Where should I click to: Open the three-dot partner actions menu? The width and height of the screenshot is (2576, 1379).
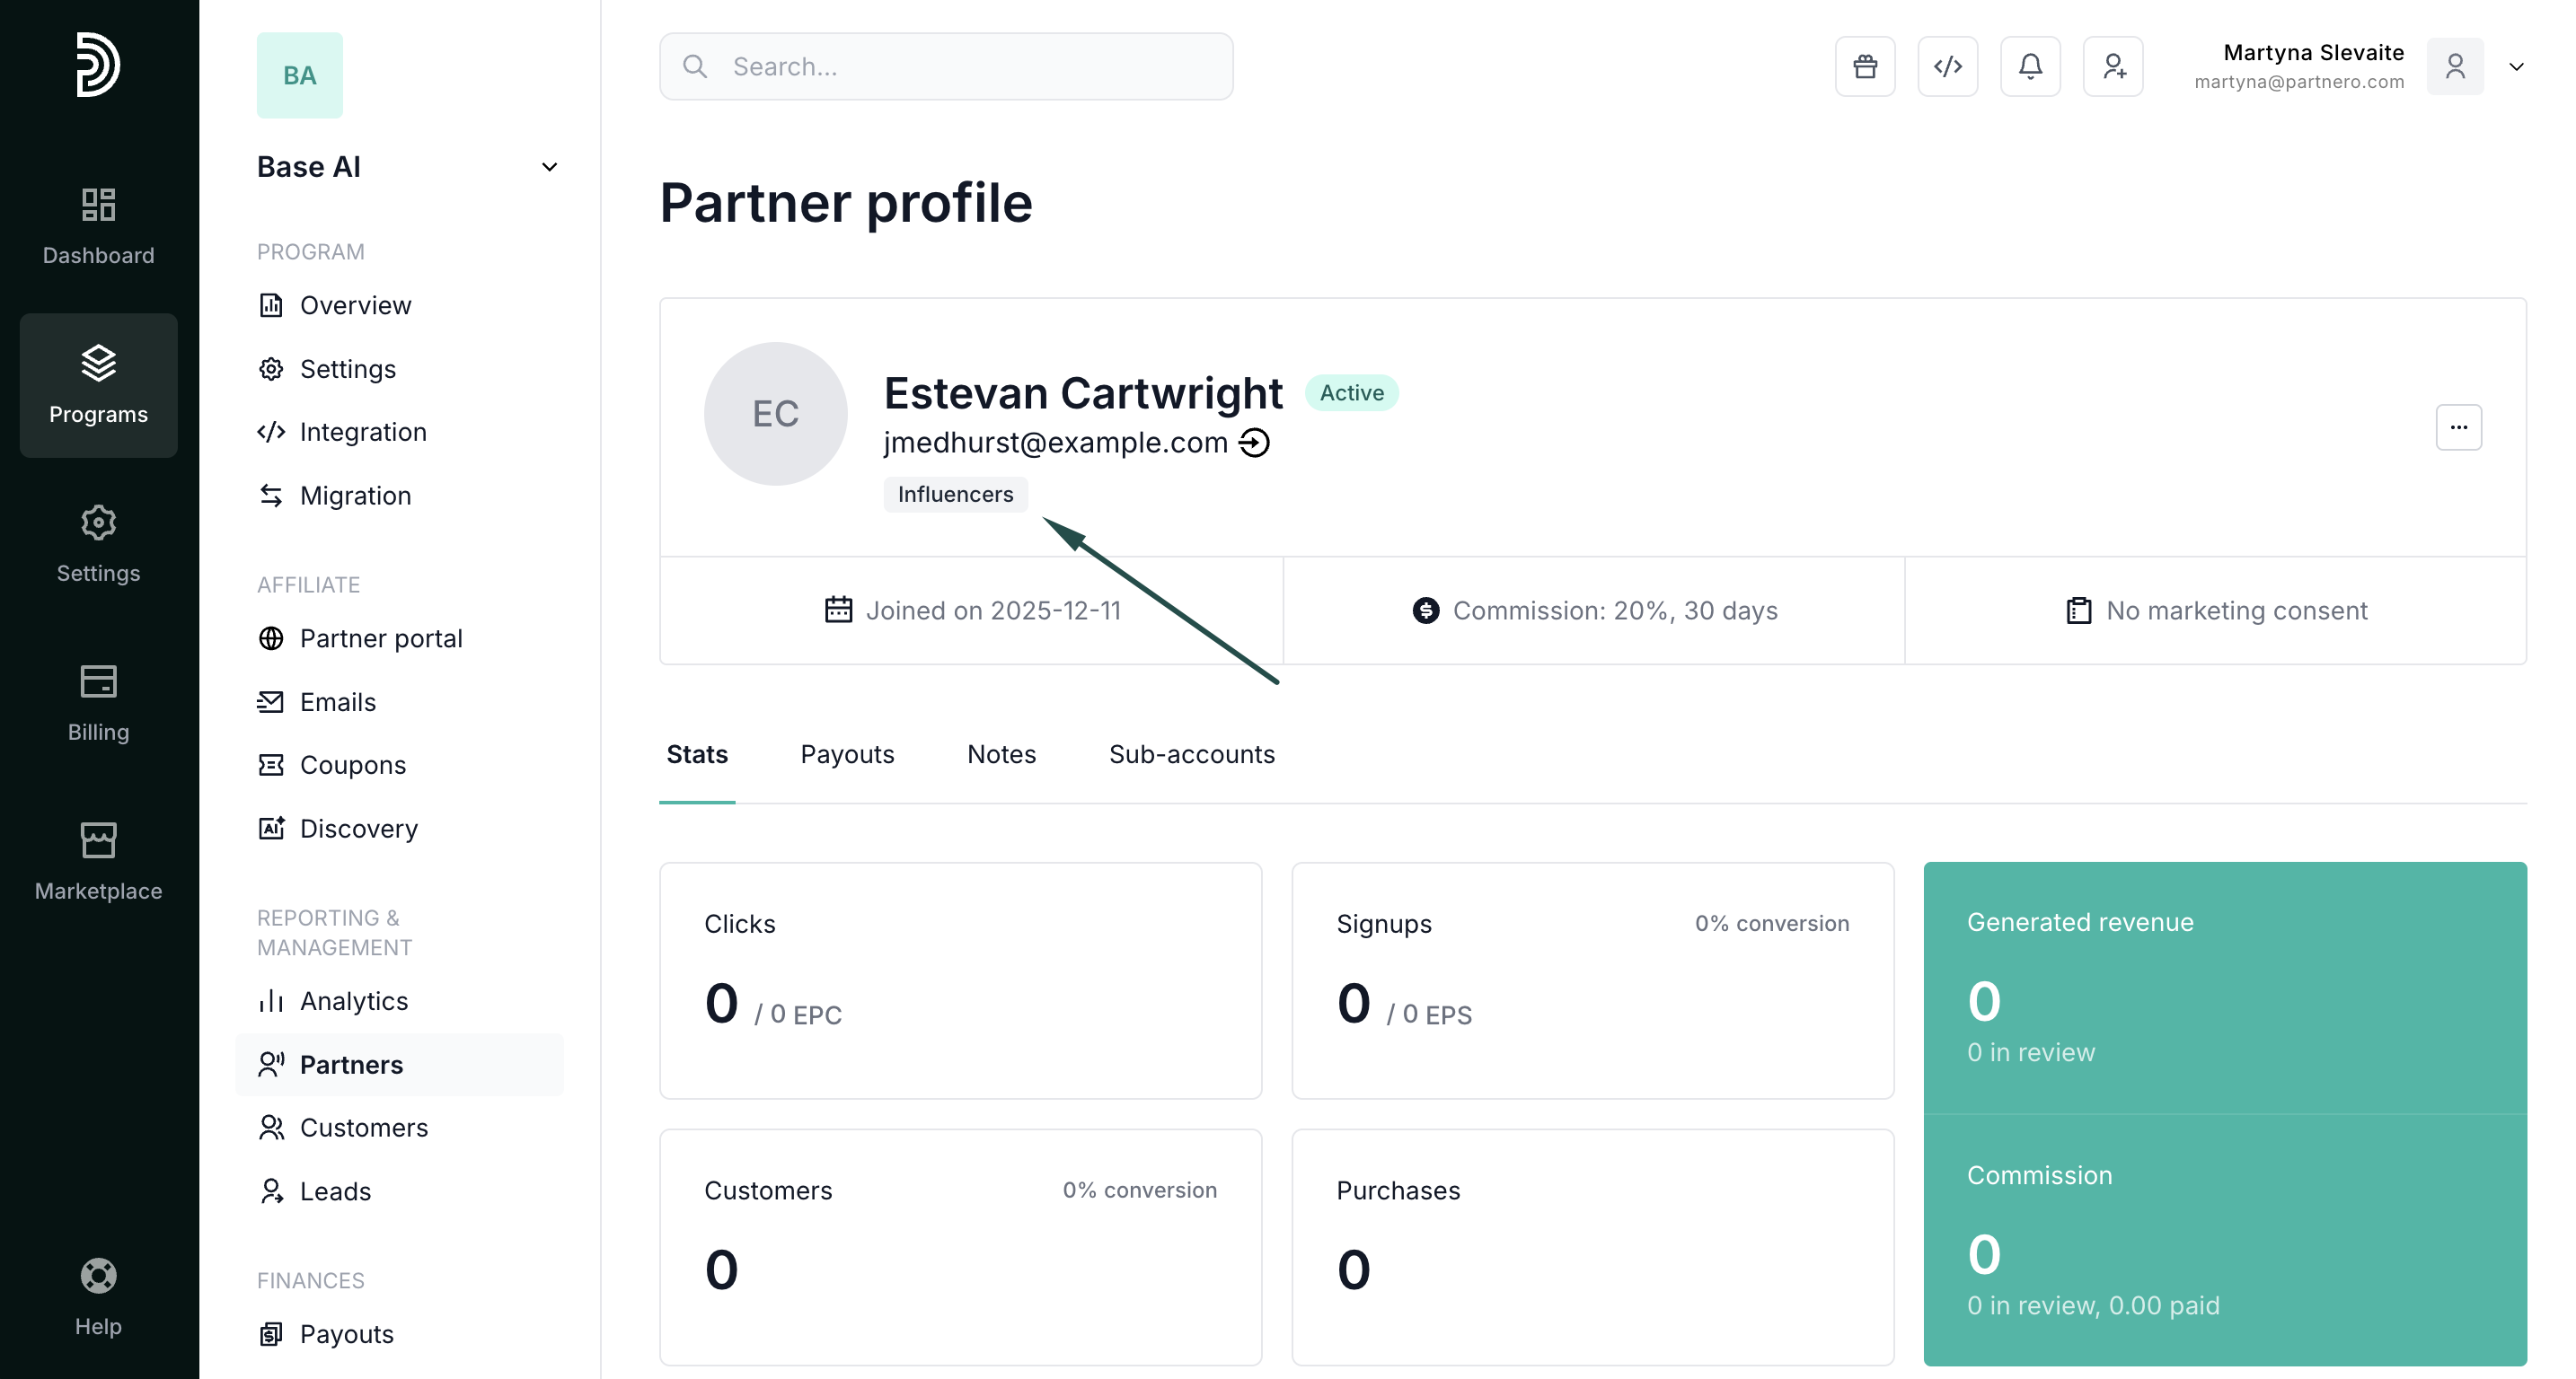[2458, 427]
